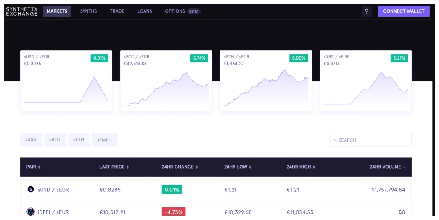Sort table by 24HR Change
439x220 pixels.
click(x=180, y=167)
